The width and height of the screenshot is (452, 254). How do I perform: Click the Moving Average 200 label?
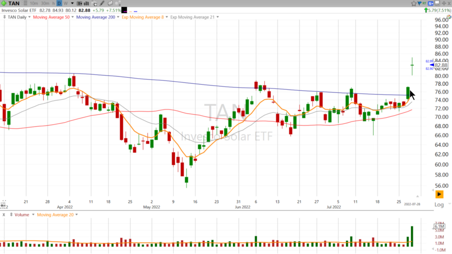(x=95, y=17)
